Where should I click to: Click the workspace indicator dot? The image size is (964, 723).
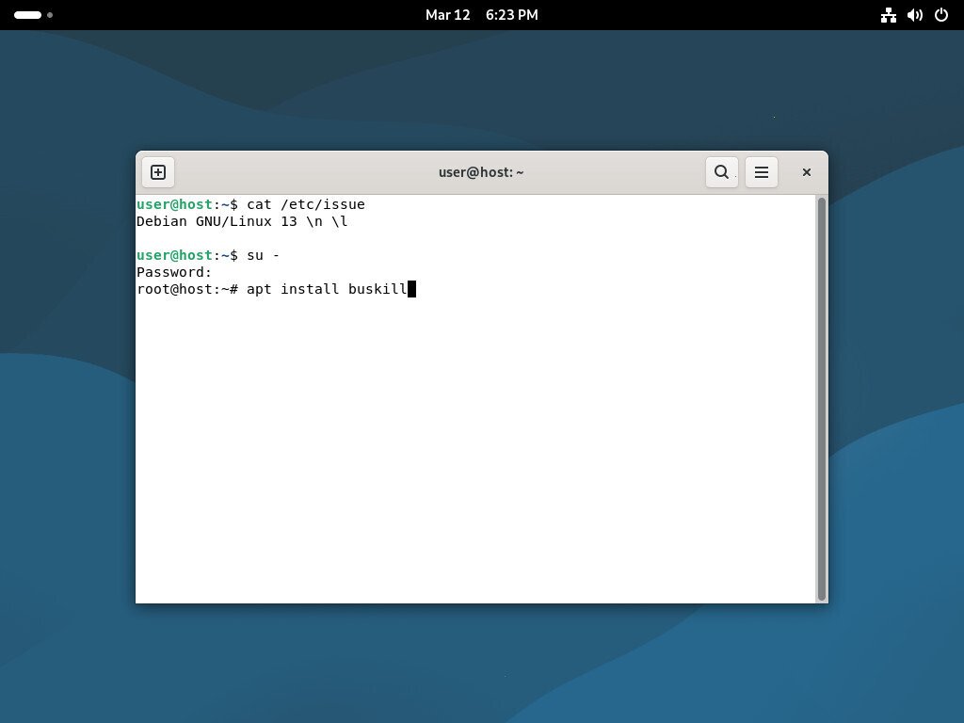pyautogui.click(x=49, y=15)
